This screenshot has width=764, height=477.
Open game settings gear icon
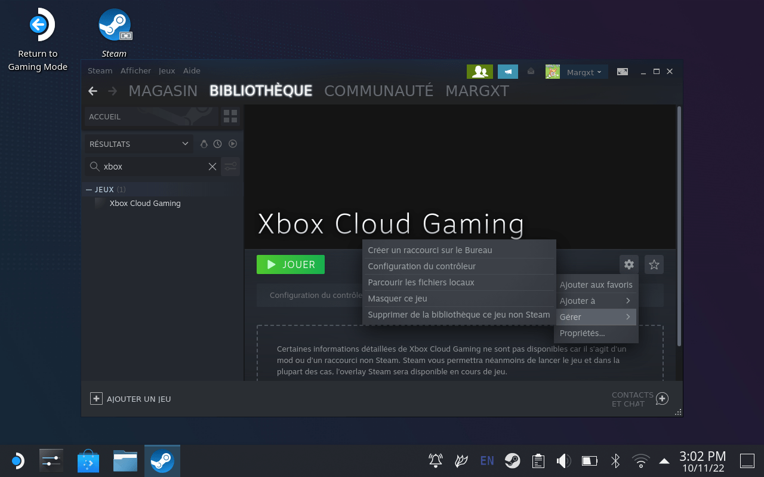(629, 264)
